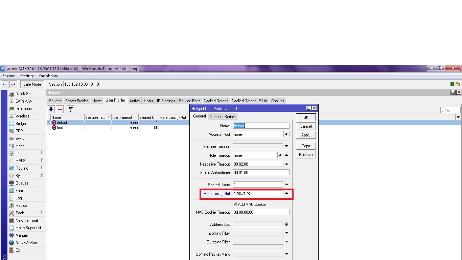The width and height of the screenshot is (462, 260).
Task: Open the Queues menu icon
Action: 11,183
